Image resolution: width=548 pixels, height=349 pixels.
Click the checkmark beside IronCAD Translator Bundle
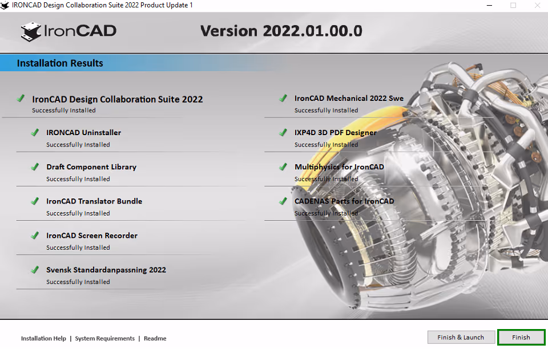(35, 201)
